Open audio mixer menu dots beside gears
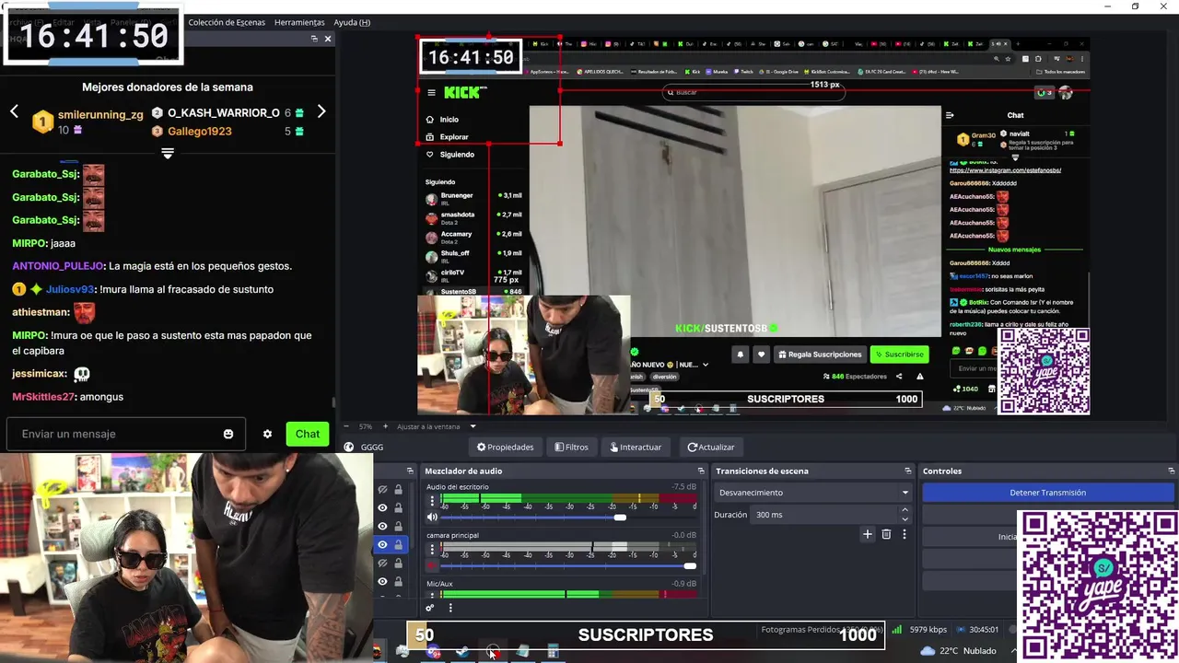This screenshot has height=663, width=1179. coord(450,608)
